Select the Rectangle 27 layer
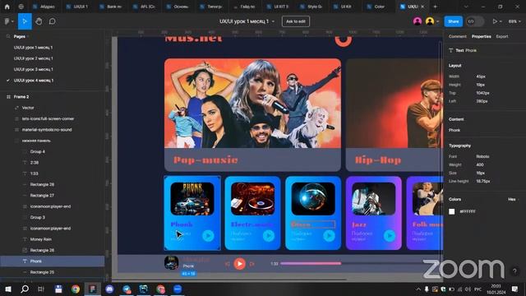Image resolution: width=526 pixels, height=296 pixels. click(x=42, y=196)
